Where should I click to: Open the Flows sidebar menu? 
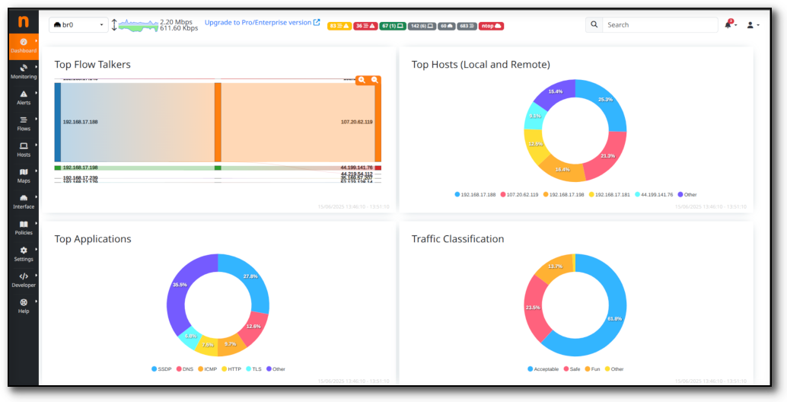coord(24,123)
